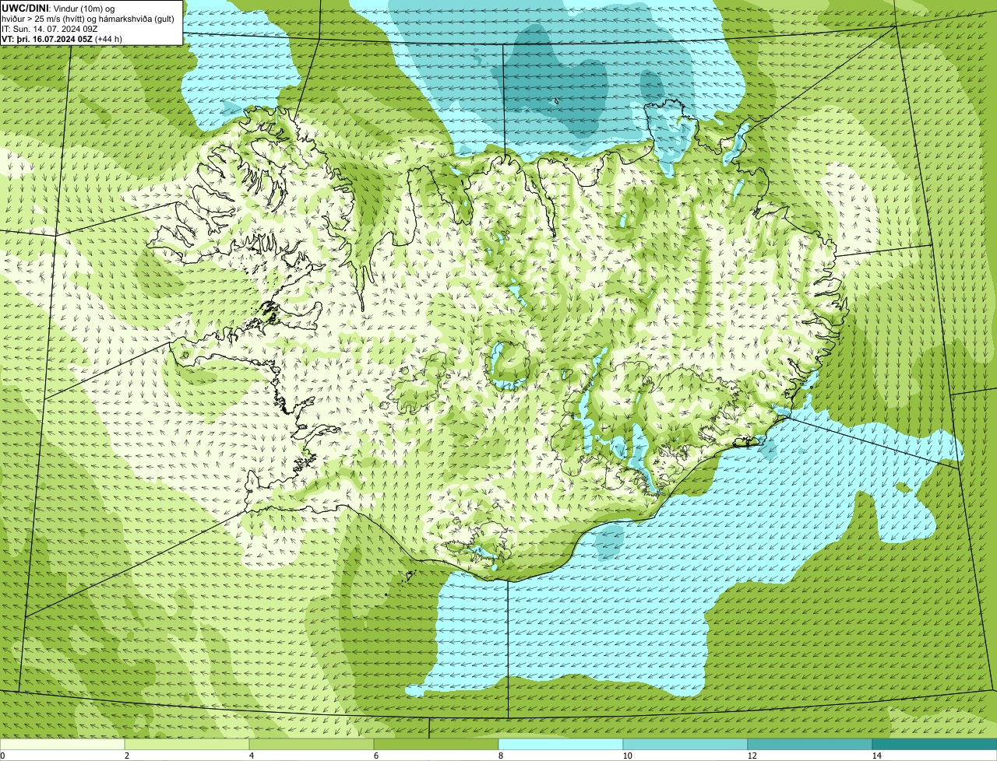
Task: Click the "UWC/DINI: Vindur (10m) og" title line
Action: [x=58, y=8]
